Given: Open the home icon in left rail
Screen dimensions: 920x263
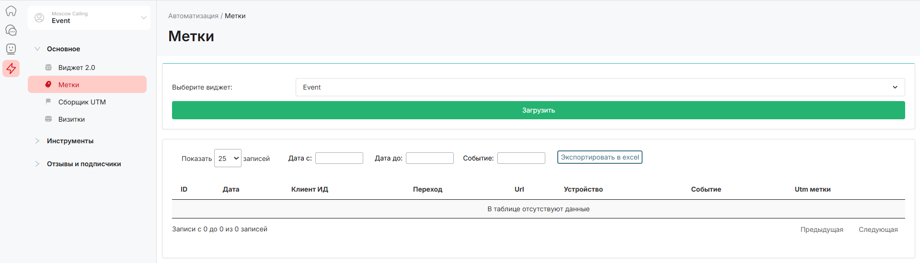Looking at the screenshot, I should click(11, 11).
